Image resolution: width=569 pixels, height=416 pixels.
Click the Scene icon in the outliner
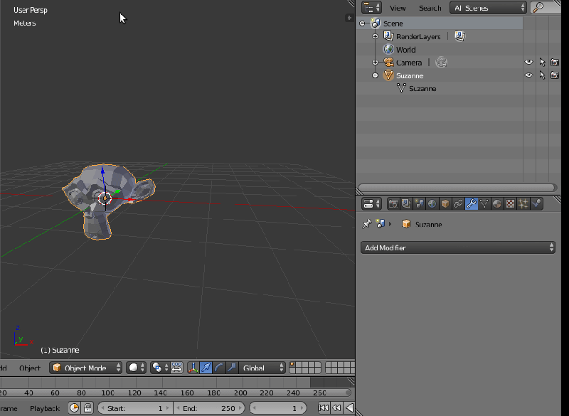[376, 23]
